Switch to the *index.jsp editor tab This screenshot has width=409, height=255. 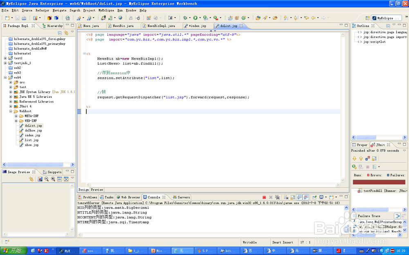(x=198, y=26)
